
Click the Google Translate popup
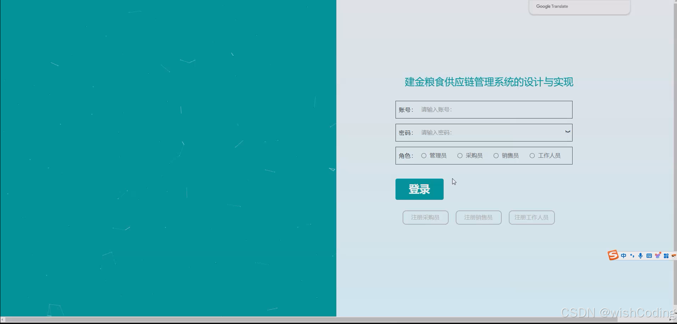click(x=579, y=6)
